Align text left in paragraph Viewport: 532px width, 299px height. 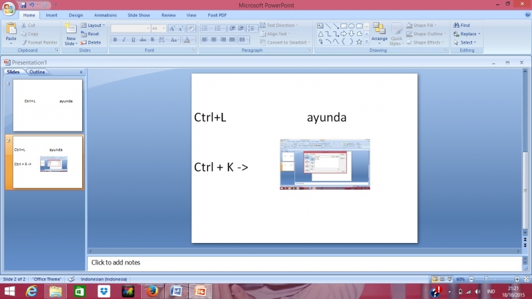coord(205,39)
